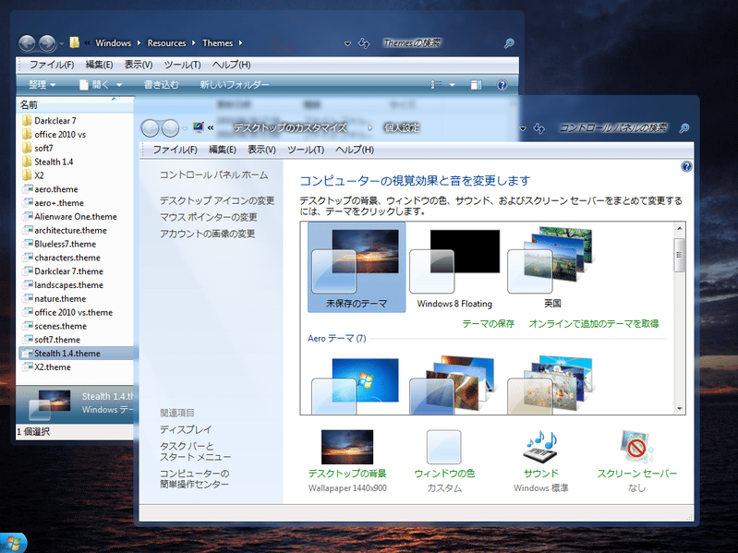Viewport: 738px width, 553px height.
Task: Expand chevron after デスクトップのカスタマイズ breadcrumb
Action: point(370,127)
